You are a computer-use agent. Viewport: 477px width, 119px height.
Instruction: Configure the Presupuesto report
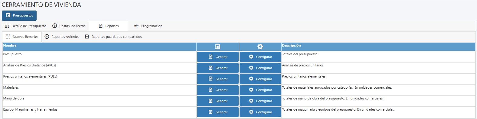(260, 57)
